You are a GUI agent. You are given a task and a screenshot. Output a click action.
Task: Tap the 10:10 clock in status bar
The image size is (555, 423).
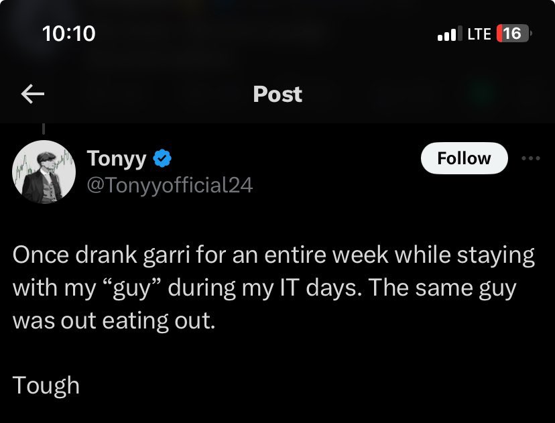tap(68, 34)
